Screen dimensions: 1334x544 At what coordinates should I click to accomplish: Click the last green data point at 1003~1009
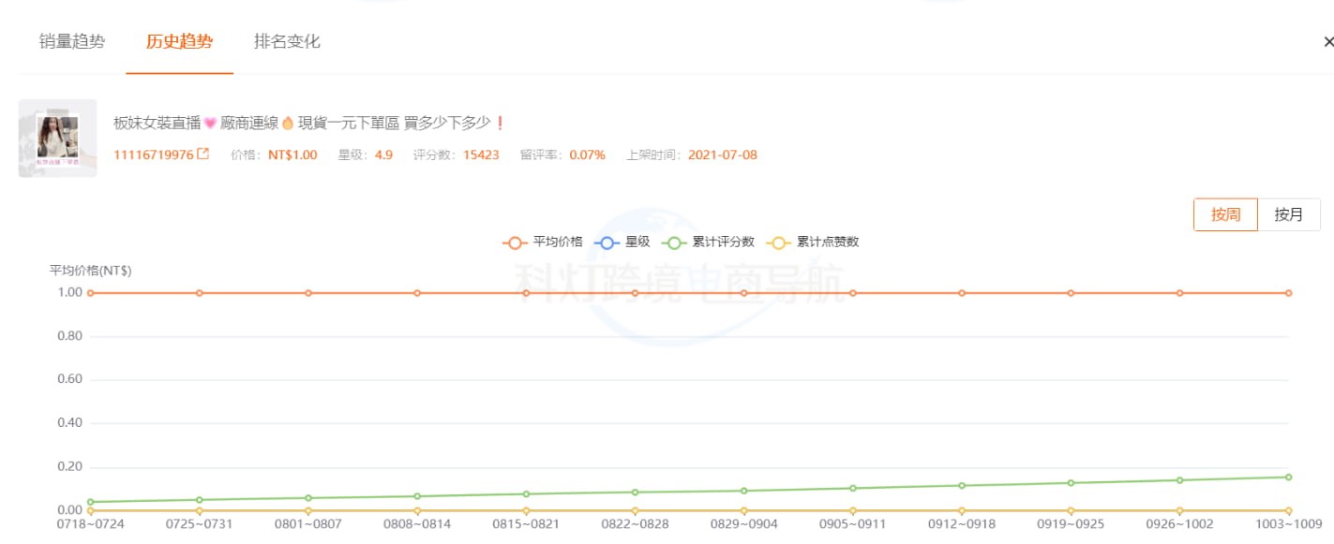click(x=1287, y=477)
